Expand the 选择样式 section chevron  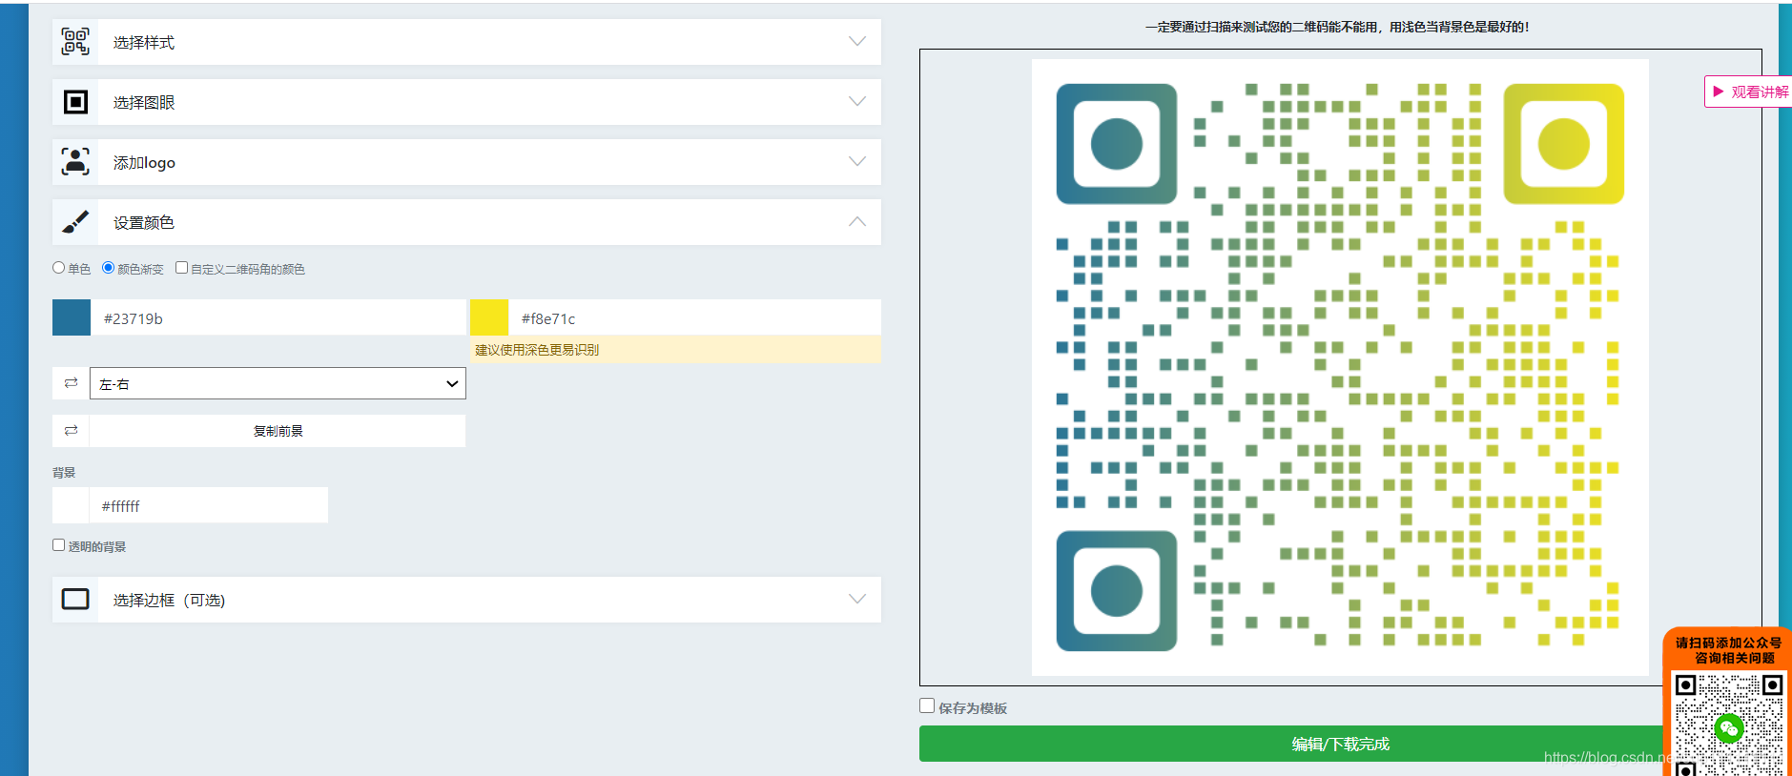click(857, 42)
